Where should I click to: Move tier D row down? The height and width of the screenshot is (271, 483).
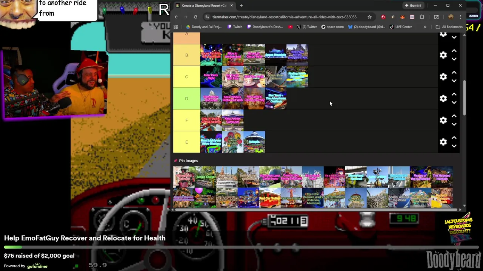pos(454,103)
